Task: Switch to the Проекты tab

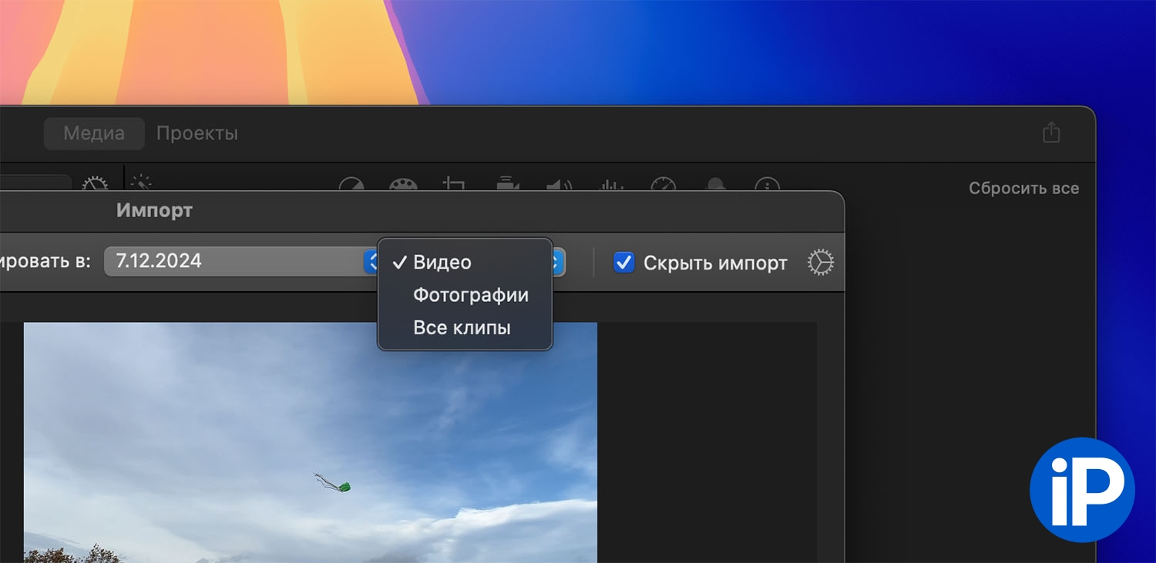Action: pyautogui.click(x=197, y=133)
